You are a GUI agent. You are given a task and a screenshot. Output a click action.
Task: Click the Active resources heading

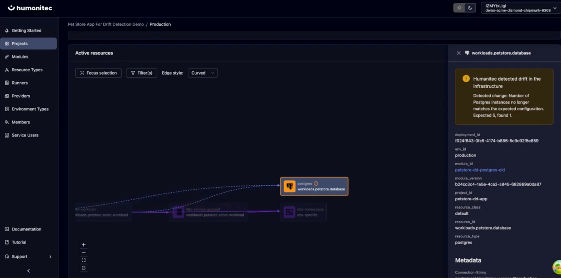tap(94, 53)
